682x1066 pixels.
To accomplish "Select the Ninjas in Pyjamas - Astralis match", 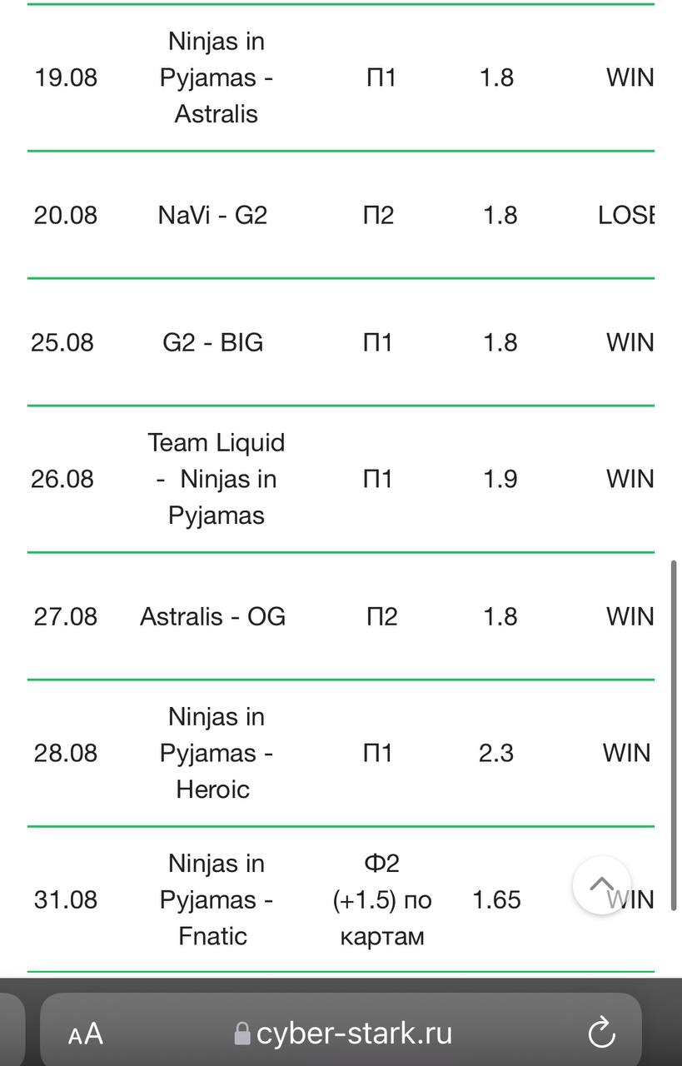I will pyautogui.click(x=217, y=77).
